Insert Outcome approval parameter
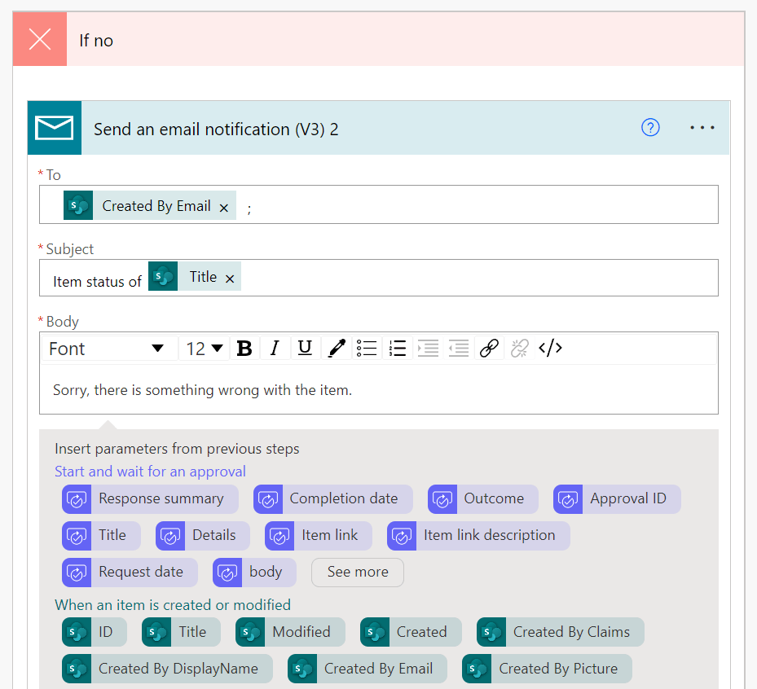 pyautogui.click(x=482, y=499)
